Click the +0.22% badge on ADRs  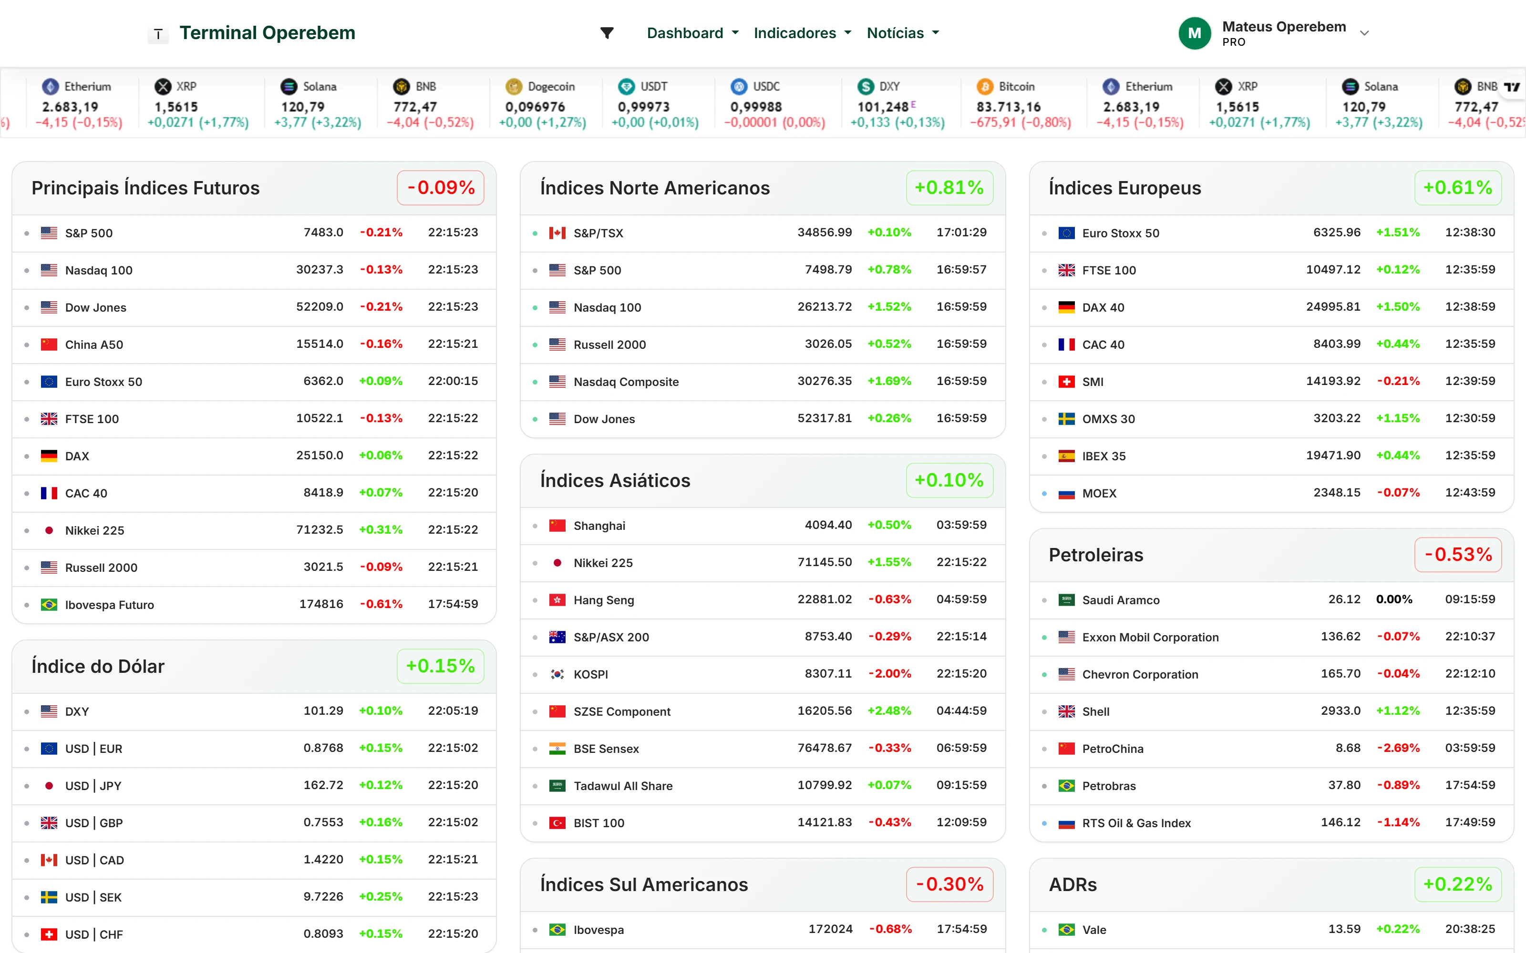pyautogui.click(x=1458, y=883)
